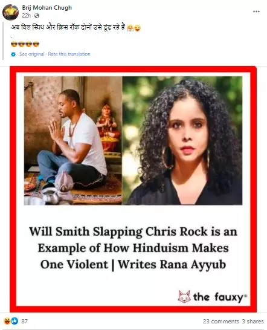The image size is (267, 330).
Task: View the 3 shares list
Action: coord(253,322)
